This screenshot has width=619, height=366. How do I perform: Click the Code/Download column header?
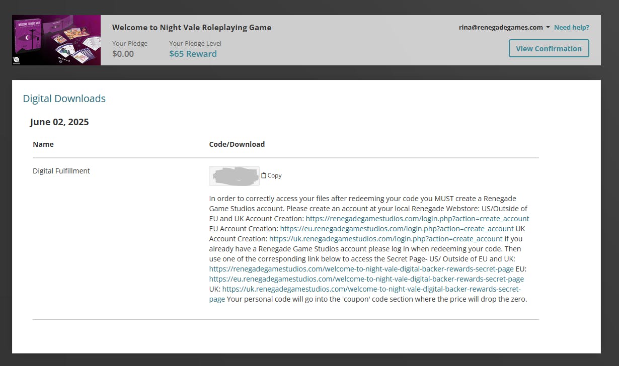237,144
